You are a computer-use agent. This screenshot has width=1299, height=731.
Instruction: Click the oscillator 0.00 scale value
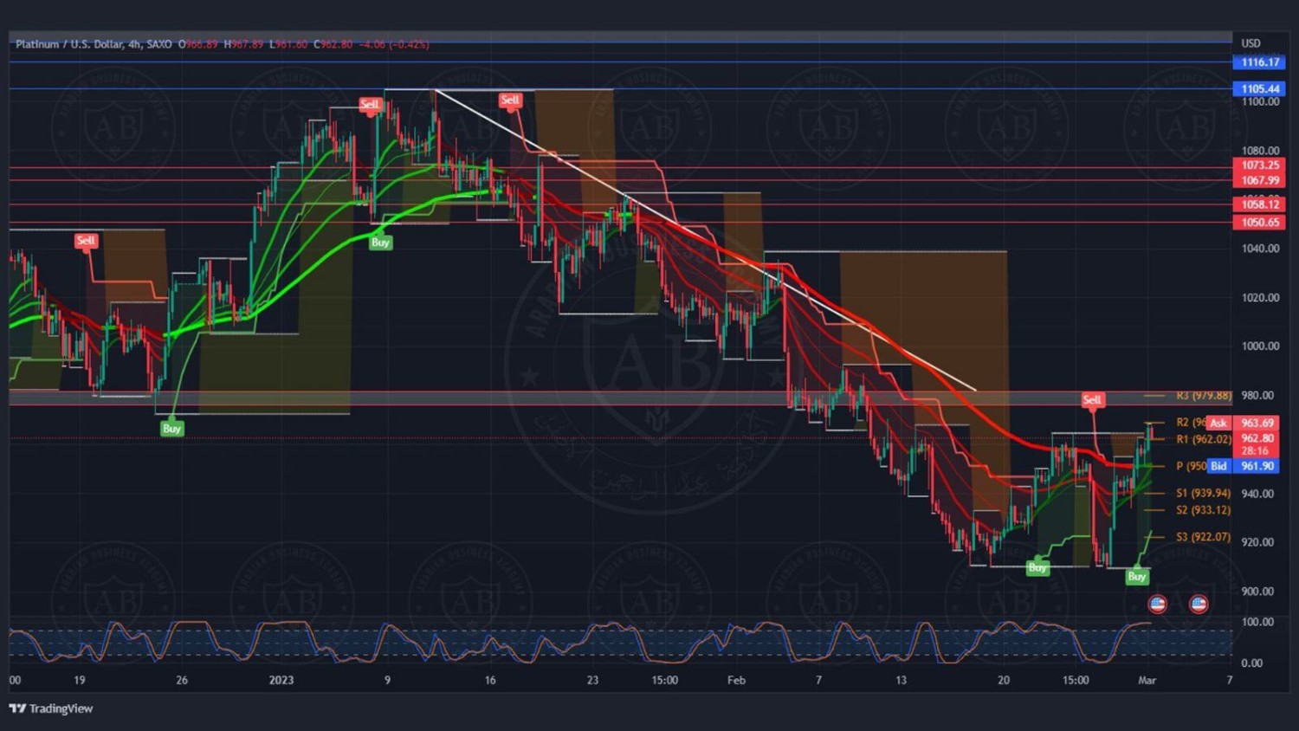tap(1251, 663)
